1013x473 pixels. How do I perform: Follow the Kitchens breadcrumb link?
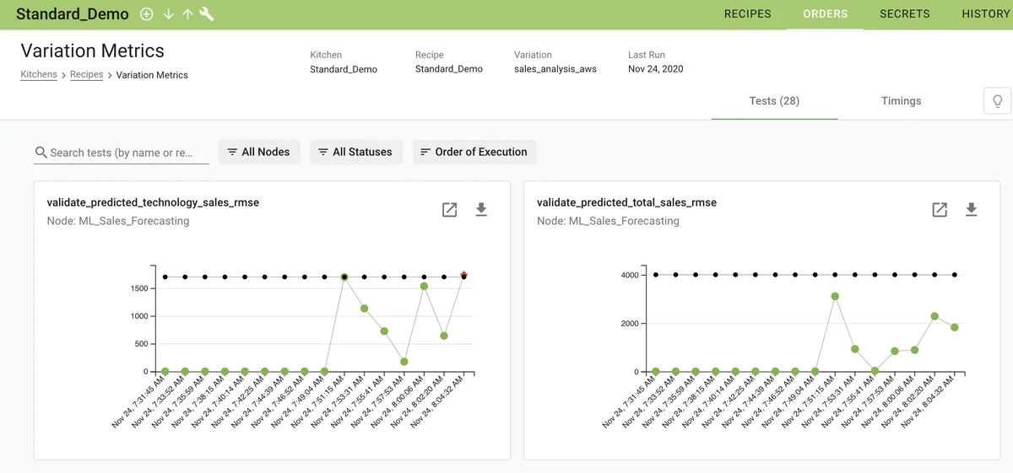(x=39, y=75)
